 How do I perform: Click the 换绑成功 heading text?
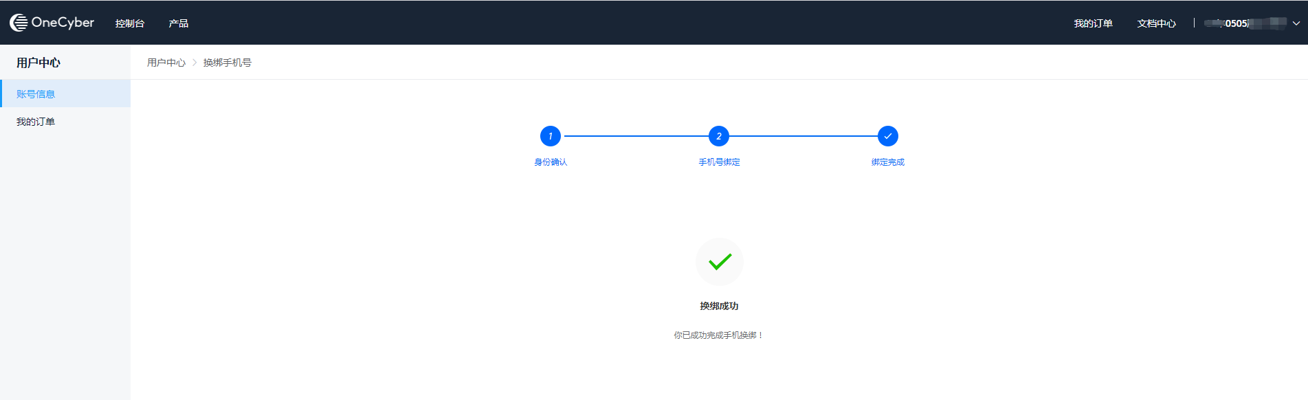tap(719, 306)
